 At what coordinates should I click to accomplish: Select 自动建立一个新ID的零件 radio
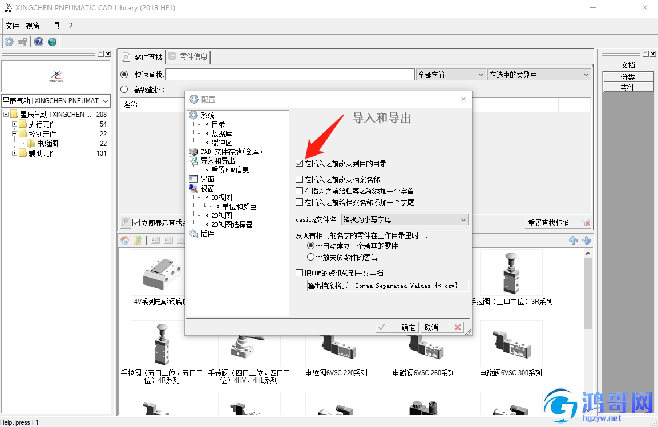coord(310,245)
